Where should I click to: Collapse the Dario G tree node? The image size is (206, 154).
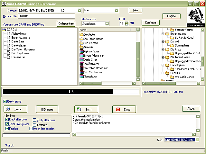[x=163, y=41]
